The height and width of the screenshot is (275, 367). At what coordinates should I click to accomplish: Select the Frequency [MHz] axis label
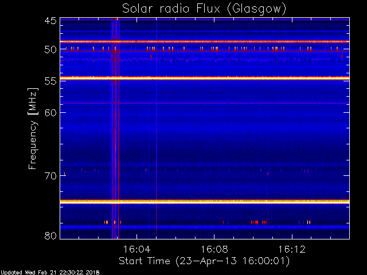pos(33,128)
